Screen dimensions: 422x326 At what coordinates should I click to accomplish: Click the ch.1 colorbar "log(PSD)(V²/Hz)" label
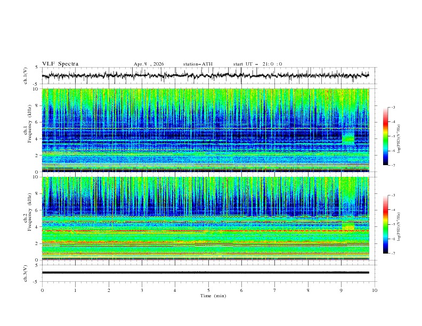tap(399, 139)
